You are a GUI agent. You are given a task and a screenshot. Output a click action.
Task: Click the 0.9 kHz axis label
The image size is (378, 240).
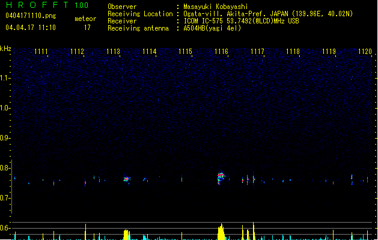(x=5, y=138)
